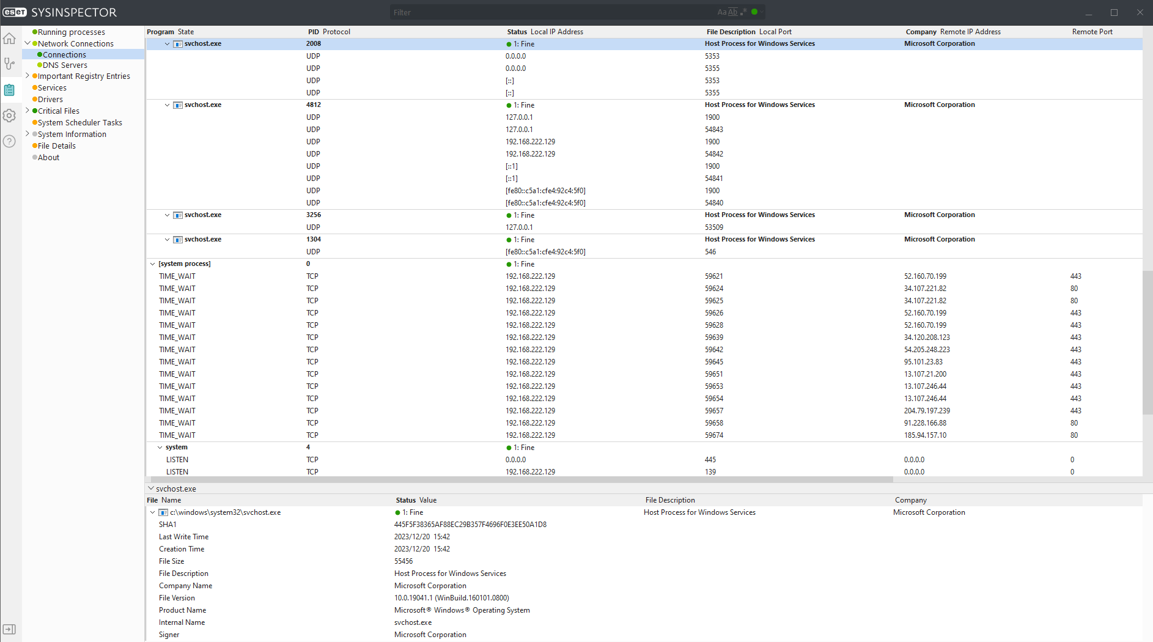
Task: Open the settings gear in sidebar
Action: click(x=9, y=116)
